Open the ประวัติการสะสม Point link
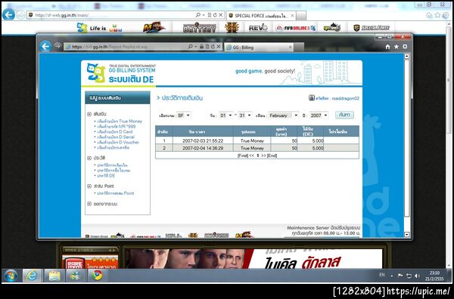The height and width of the screenshot is (299, 454). tap(116, 193)
